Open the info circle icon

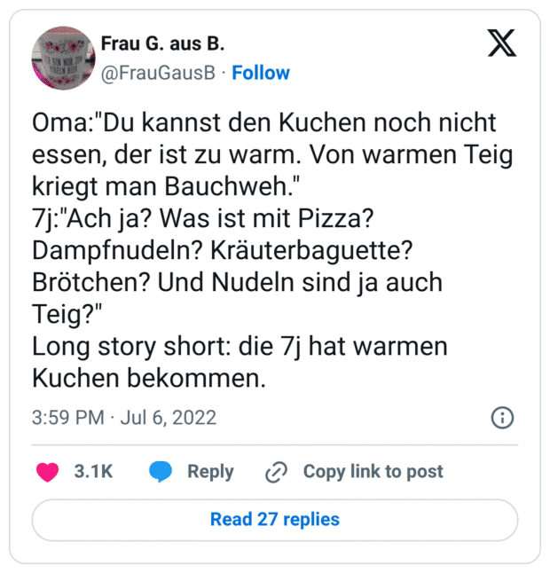pyautogui.click(x=501, y=417)
